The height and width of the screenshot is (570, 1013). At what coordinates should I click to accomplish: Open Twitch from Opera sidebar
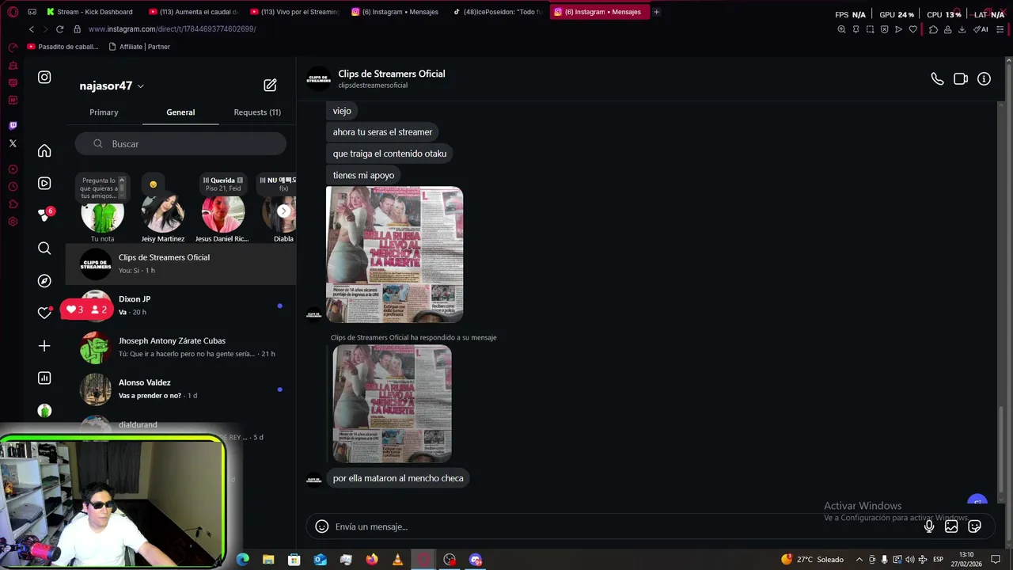[x=13, y=126]
